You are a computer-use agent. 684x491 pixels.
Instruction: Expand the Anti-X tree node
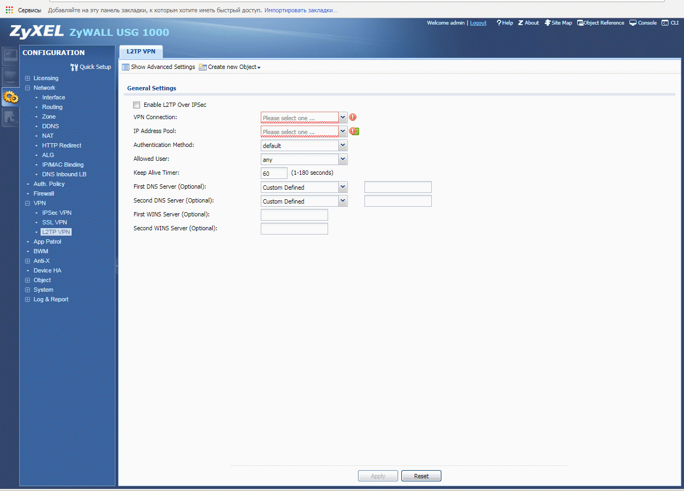tap(28, 261)
